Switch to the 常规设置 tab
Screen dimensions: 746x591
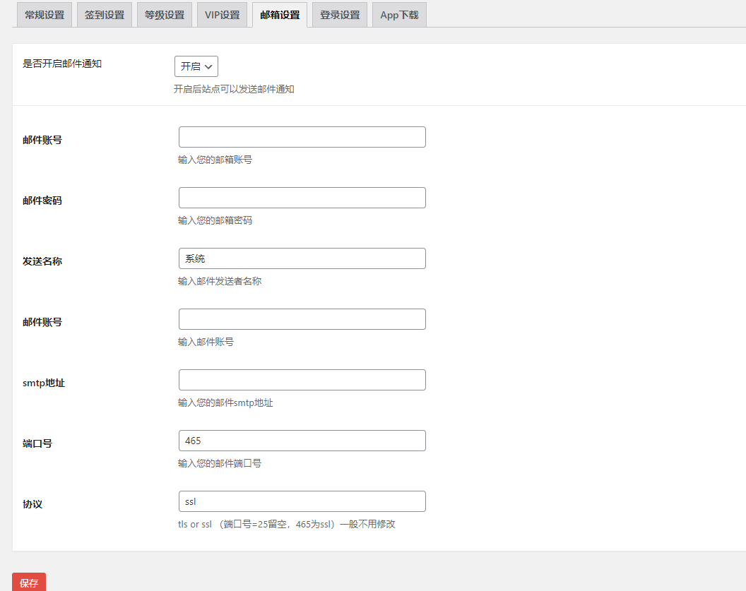[x=44, y=14]
